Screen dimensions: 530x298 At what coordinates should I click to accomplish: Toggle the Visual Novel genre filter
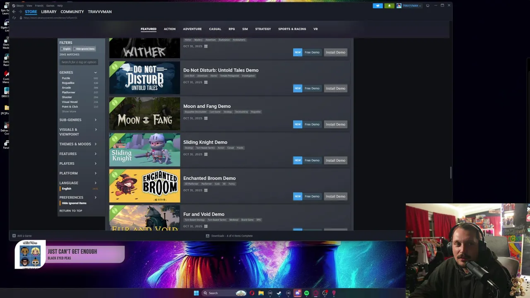point(70,102)
